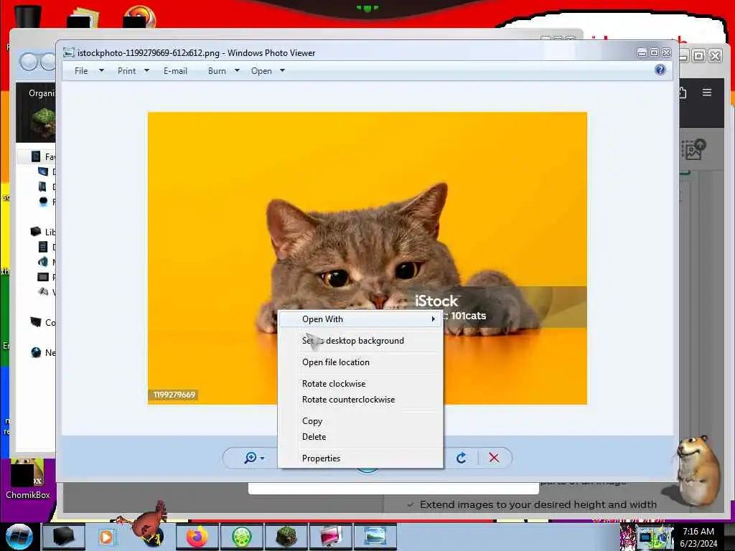Viewport: 735px width, 551px height.
Task: Open the File menu in Photo Viewer
Action: pos(81,71)
